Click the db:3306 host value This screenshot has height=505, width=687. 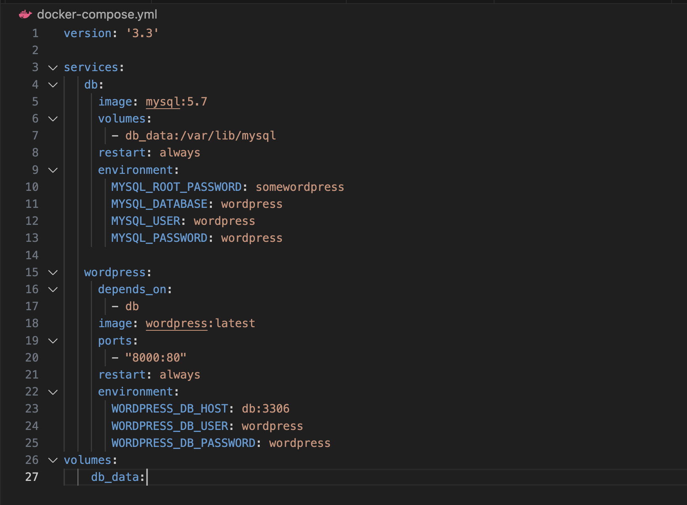pos(266,409)
